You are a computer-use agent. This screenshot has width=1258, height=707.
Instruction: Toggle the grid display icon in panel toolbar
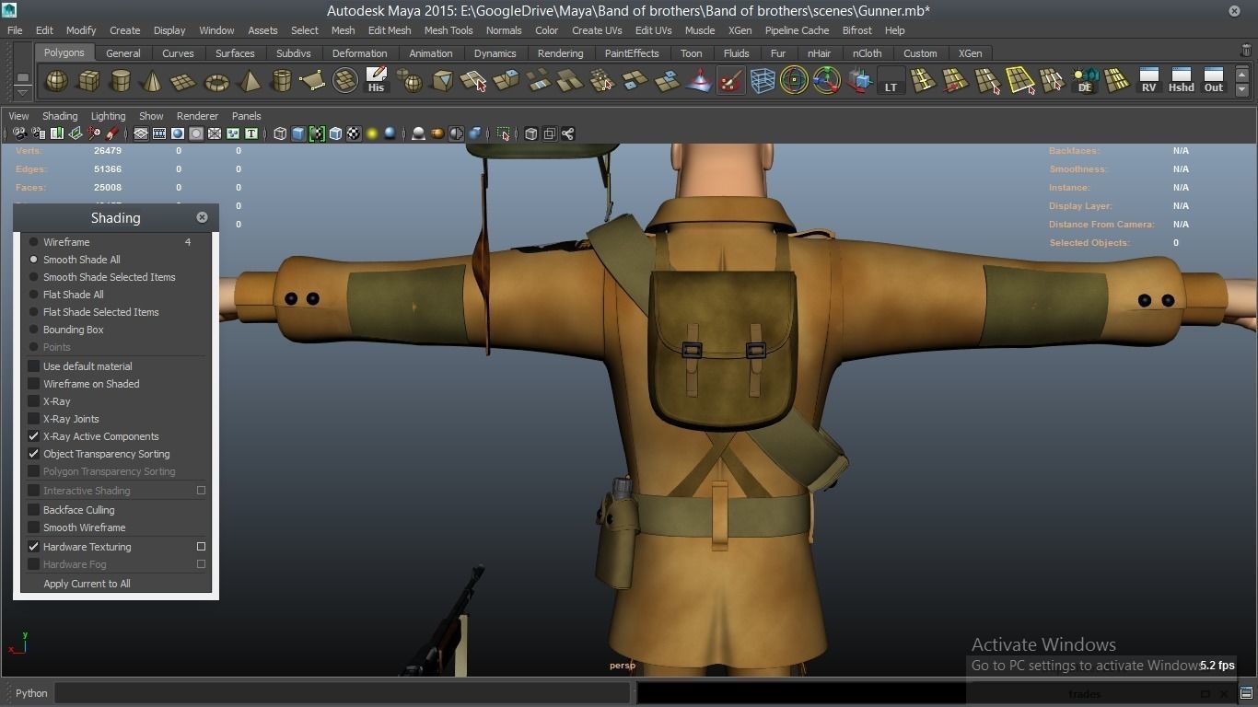click(x=141, y=133)
